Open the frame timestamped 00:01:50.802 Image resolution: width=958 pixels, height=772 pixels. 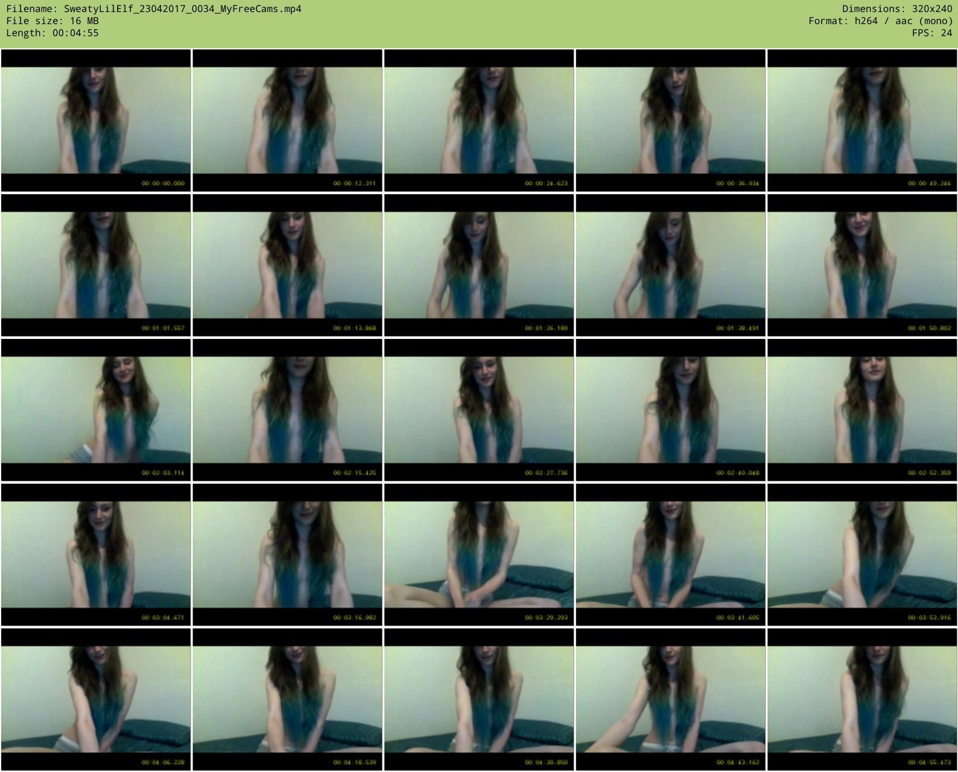pyautogui.click(x=862, y=265)
